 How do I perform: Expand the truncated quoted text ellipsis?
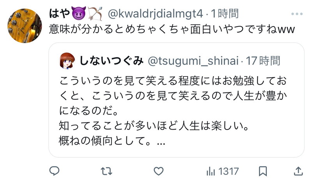(161, 143)
